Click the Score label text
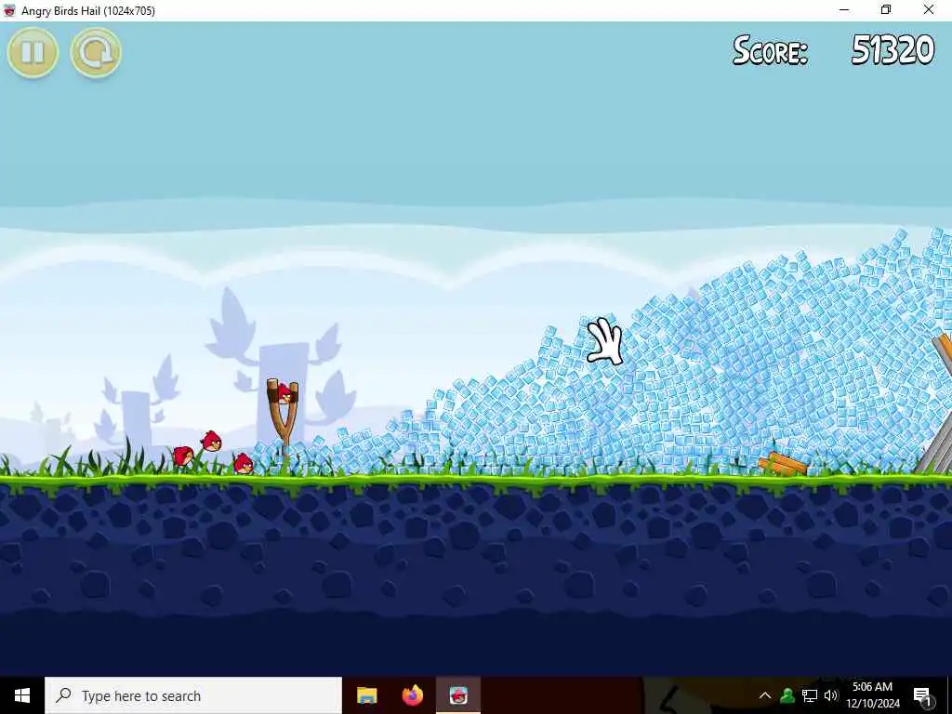Image resolution: width=952 pixels, height=714 pixels. (x=770, y=50)
